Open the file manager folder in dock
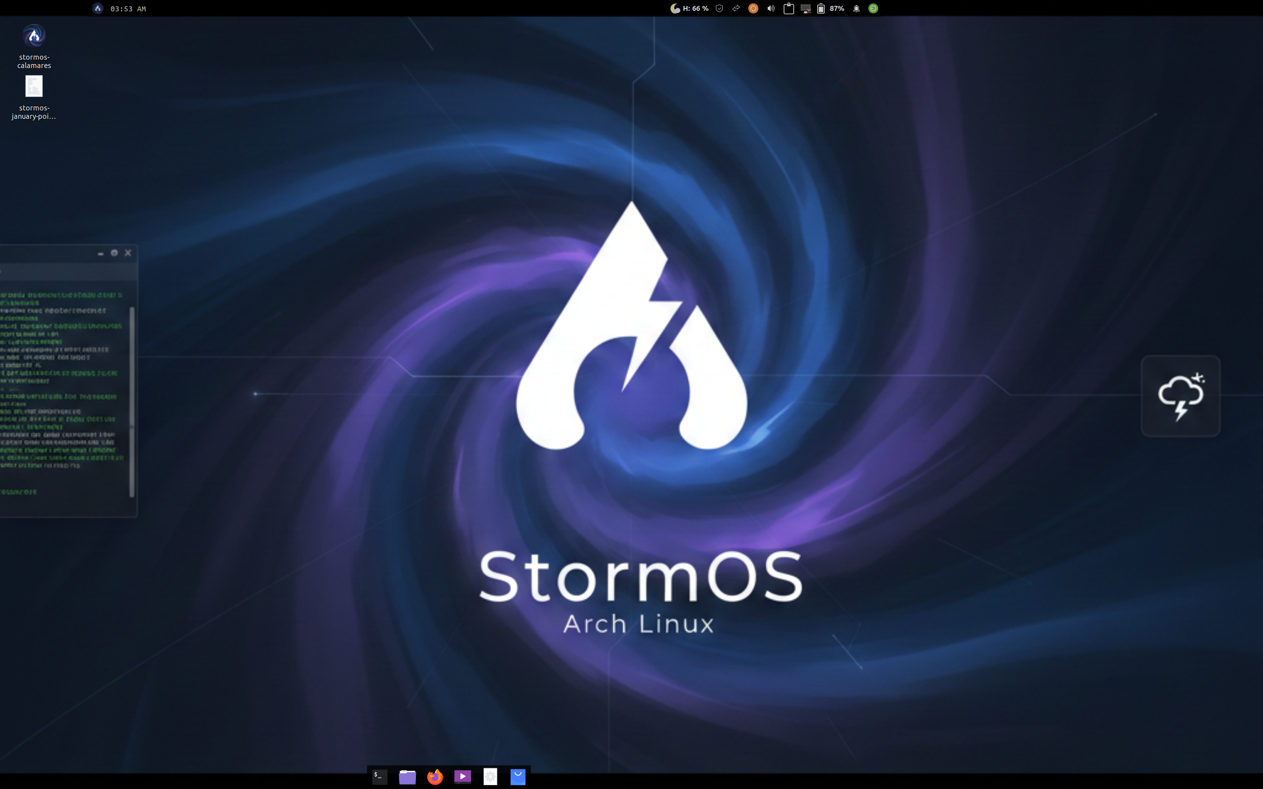Screen dimensions: 1263x789 pyautogui.click(x=407, y=777)
